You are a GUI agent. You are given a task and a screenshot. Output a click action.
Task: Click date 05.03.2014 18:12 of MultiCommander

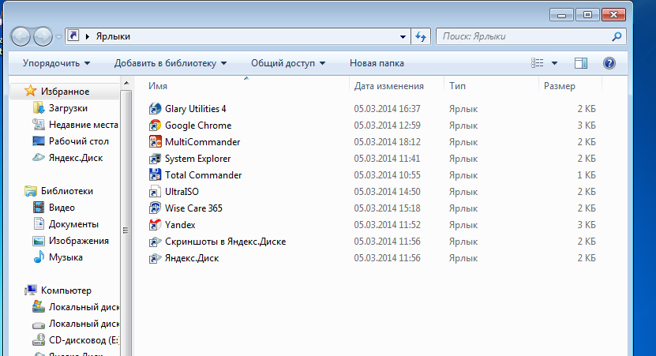coord(387,142)
